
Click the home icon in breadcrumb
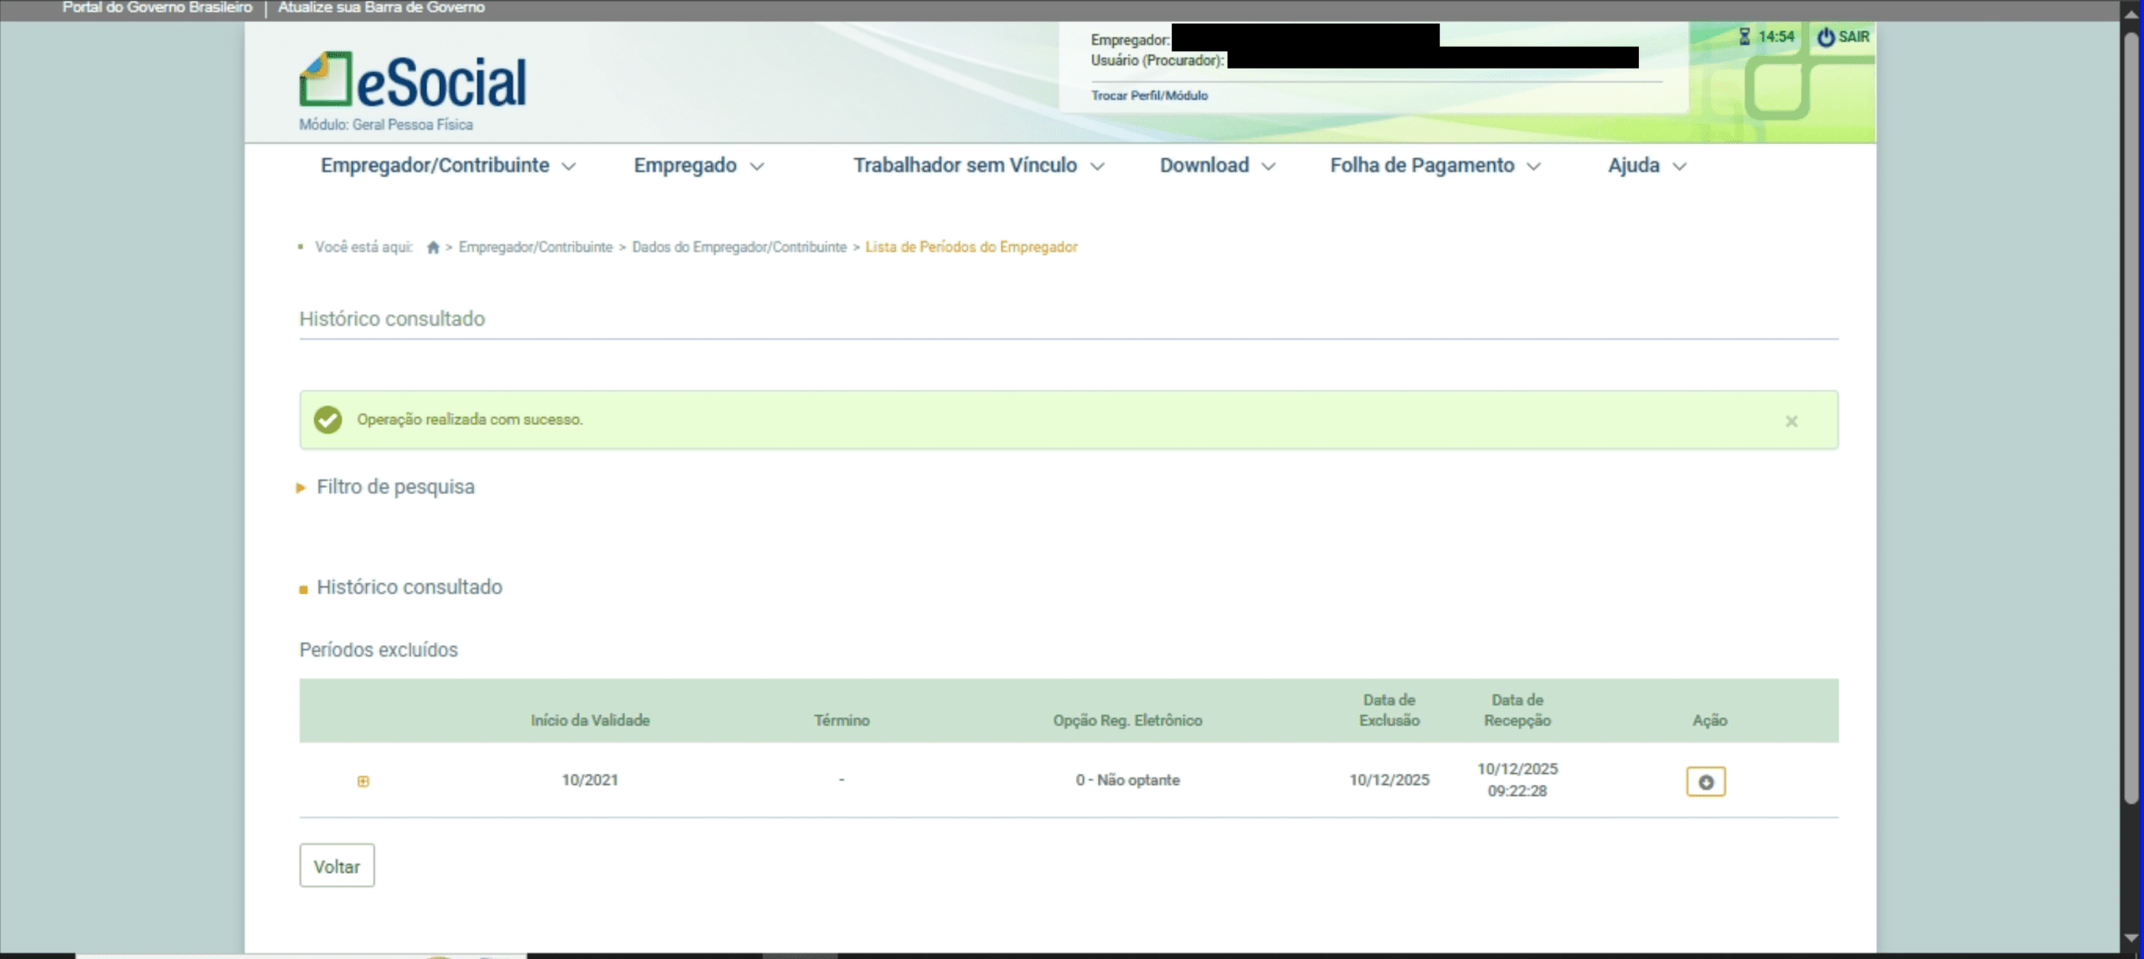433,247
